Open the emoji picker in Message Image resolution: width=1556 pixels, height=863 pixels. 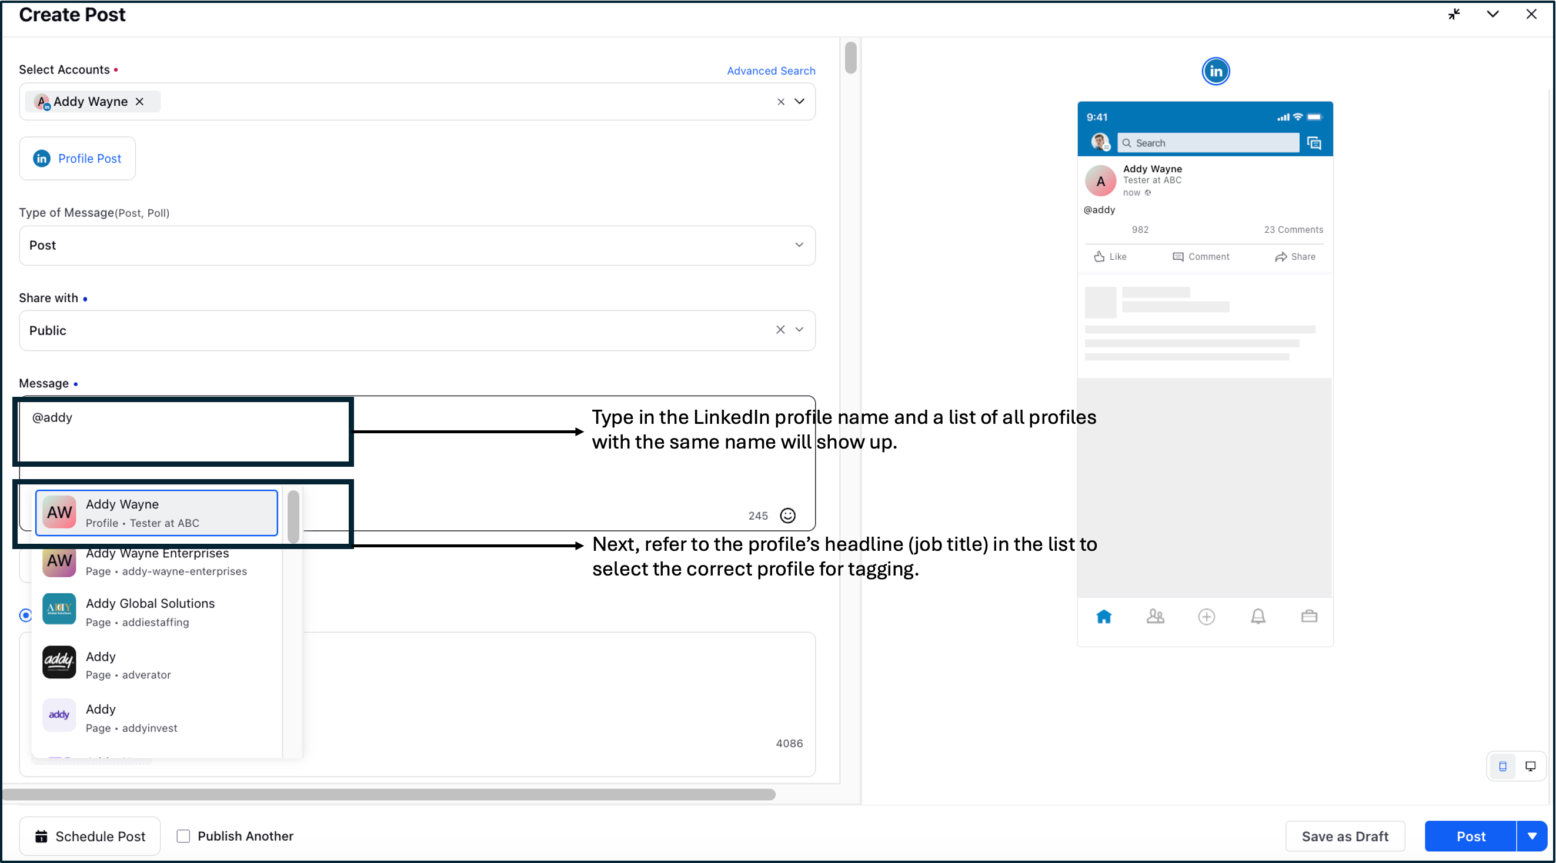[787, 515]
